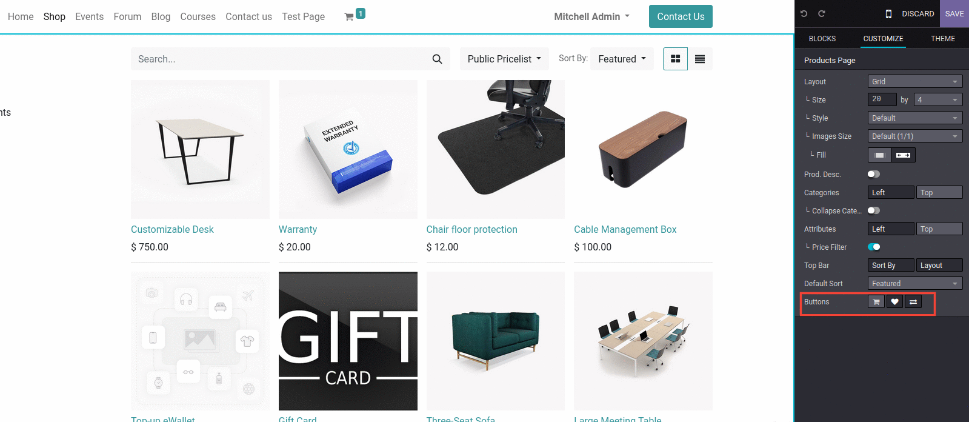Screen dimensions: 969x422
Task: Click the search magnifier icon
Action: pos(437,59)
